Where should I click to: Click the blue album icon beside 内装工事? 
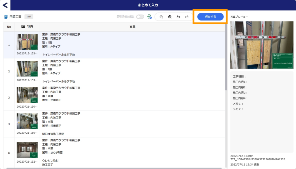6,17
